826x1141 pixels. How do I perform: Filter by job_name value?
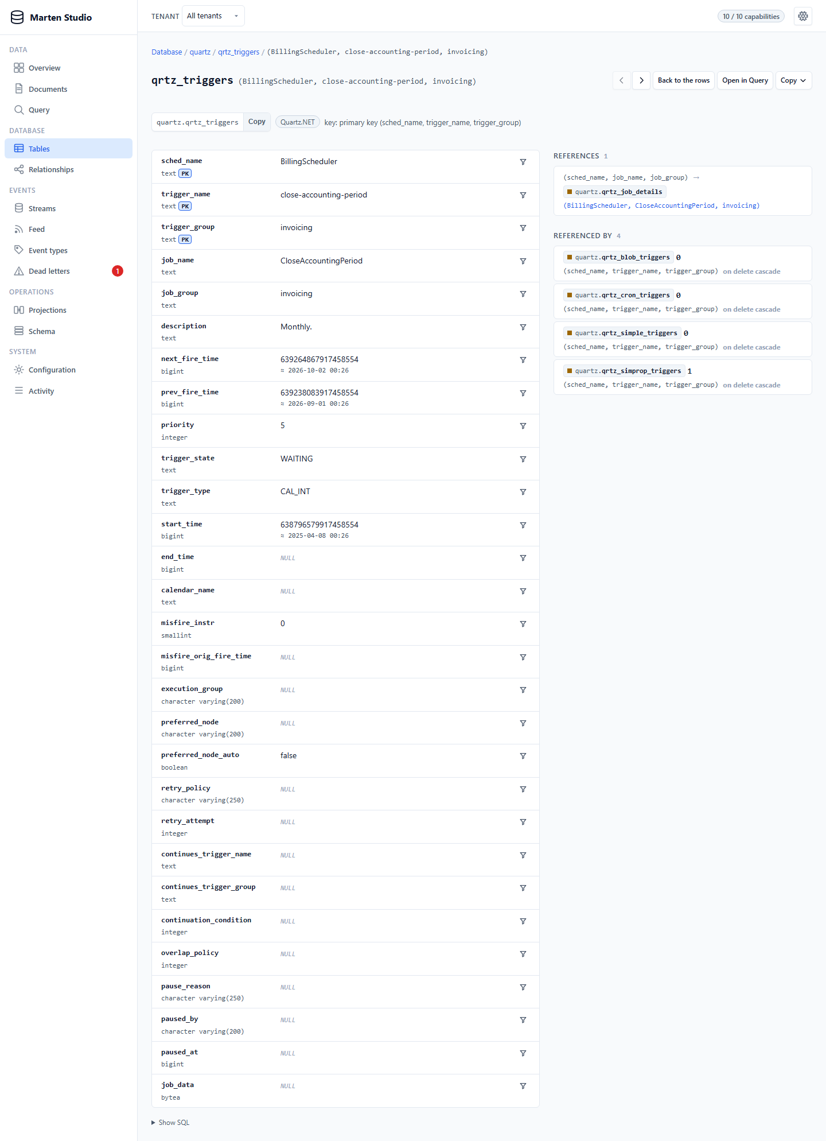pyautogui.click(x=523, y=261)
